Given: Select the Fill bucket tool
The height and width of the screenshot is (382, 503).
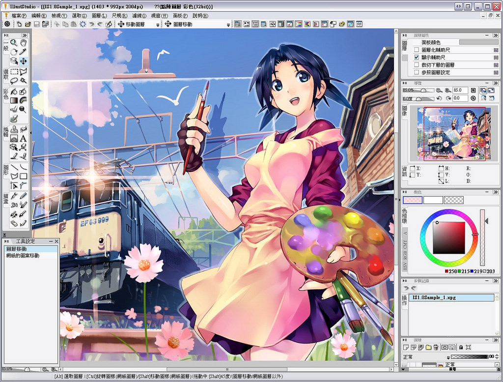Looking at the screenshot, I should (14, 92).
